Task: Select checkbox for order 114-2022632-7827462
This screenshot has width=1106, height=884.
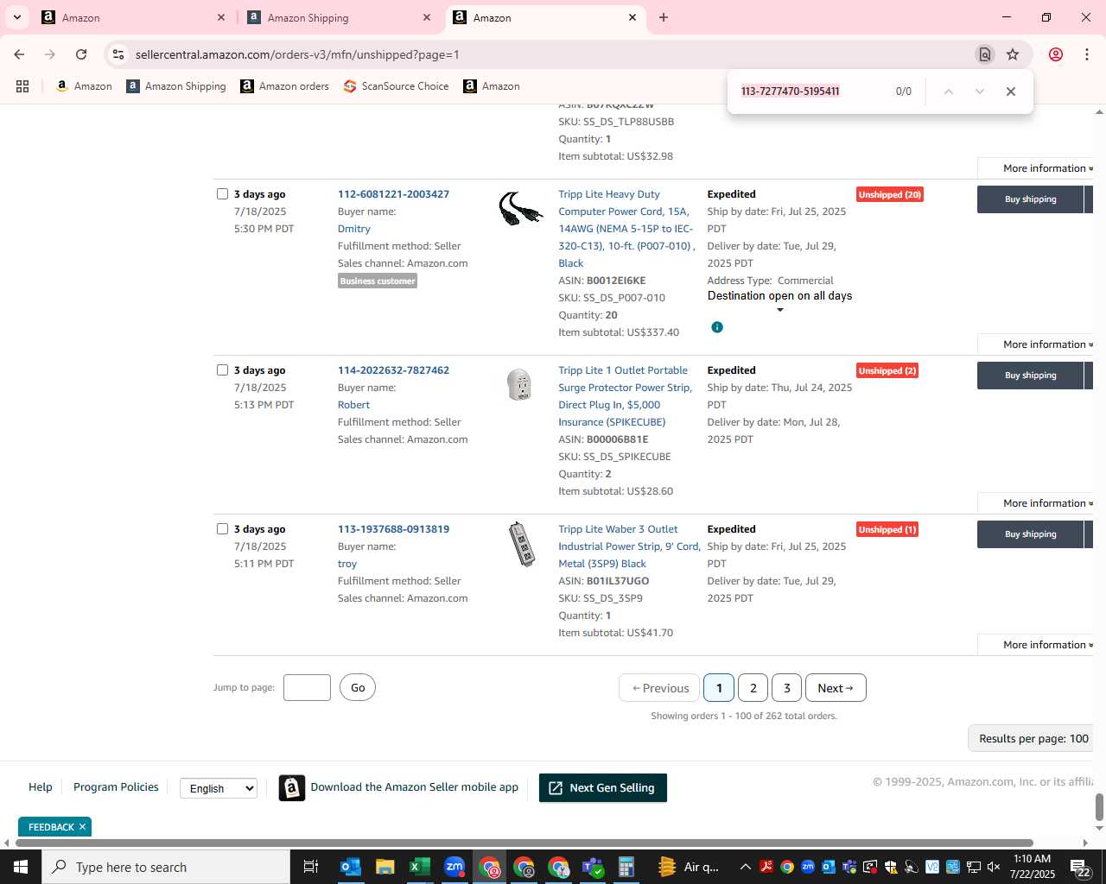Action: 222,370
